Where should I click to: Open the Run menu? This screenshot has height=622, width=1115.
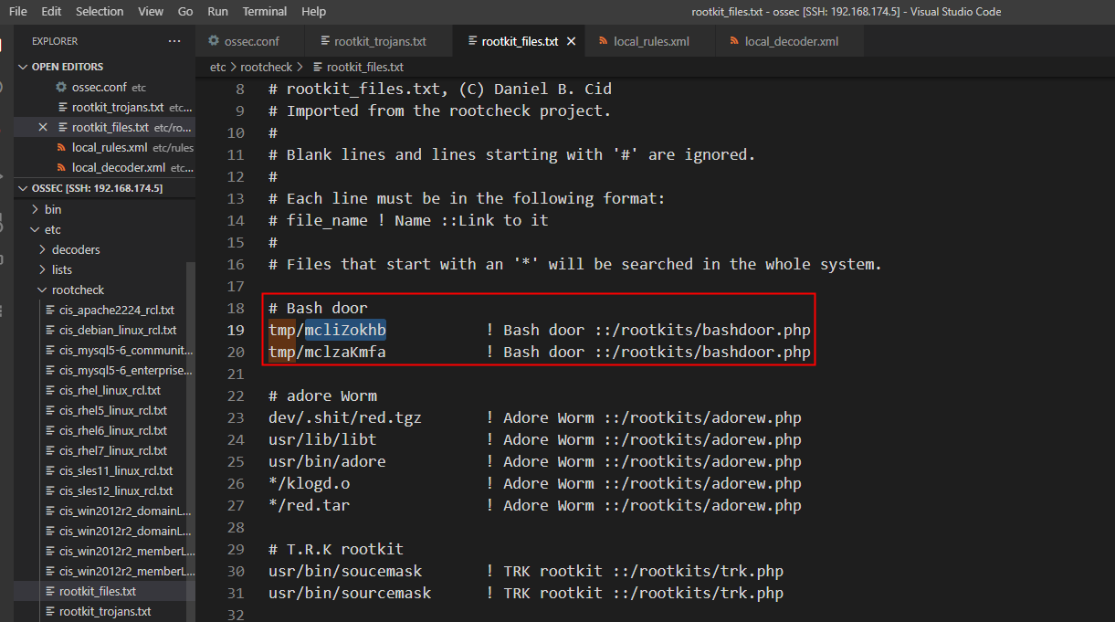(218, 12)
